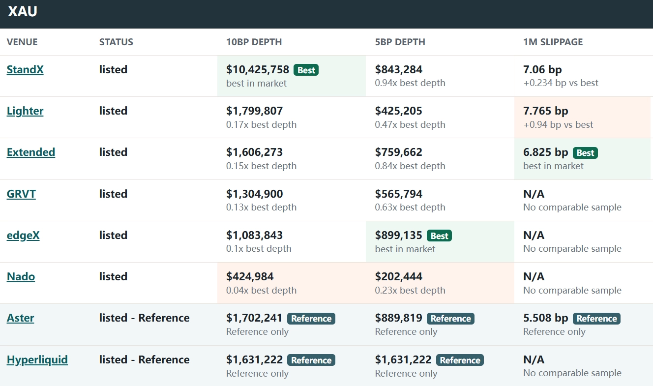Click the 0.17x best depth note
Screen dimensions: 653x386
tap(262, 124)
